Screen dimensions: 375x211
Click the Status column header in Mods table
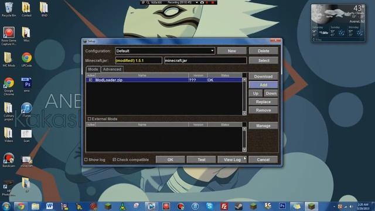pos(225,76)
